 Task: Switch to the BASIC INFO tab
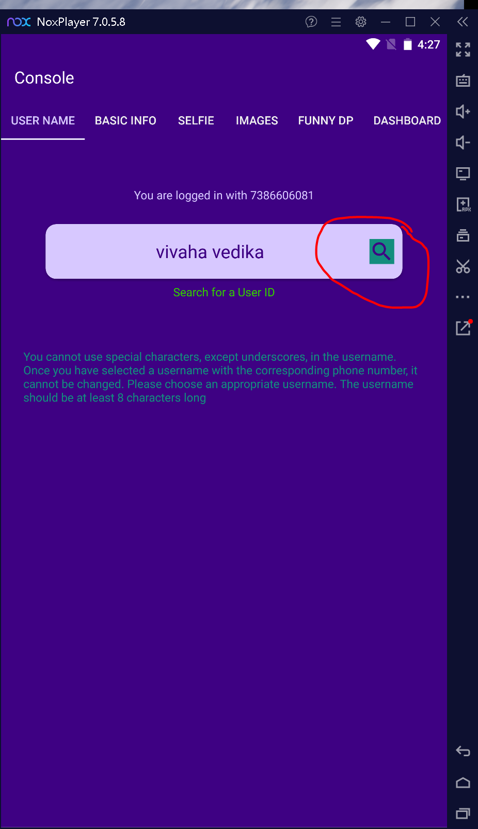click(125, 121)
